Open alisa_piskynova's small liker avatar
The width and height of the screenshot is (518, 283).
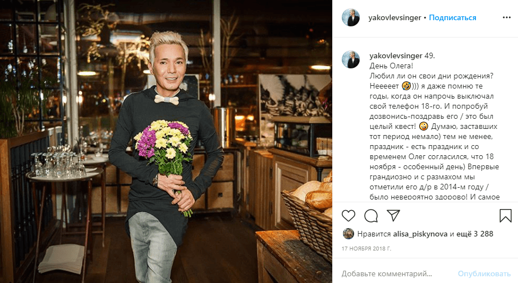tap(348, 234)
